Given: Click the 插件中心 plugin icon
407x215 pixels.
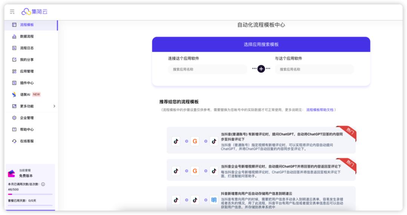Looking at the screenshot, I should coord(14,83).
